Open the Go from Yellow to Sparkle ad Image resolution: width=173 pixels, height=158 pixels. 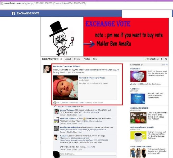142,127
